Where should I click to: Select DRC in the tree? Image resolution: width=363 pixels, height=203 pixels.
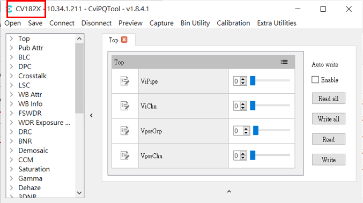[x=25, y=132]
